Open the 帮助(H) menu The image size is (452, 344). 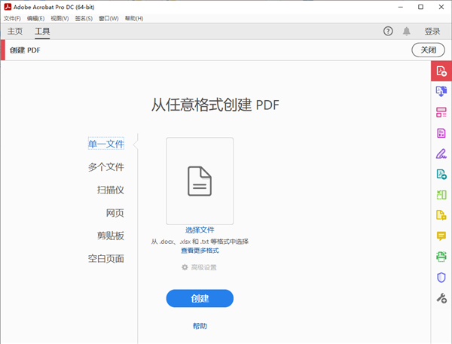[x=134, y=18]
